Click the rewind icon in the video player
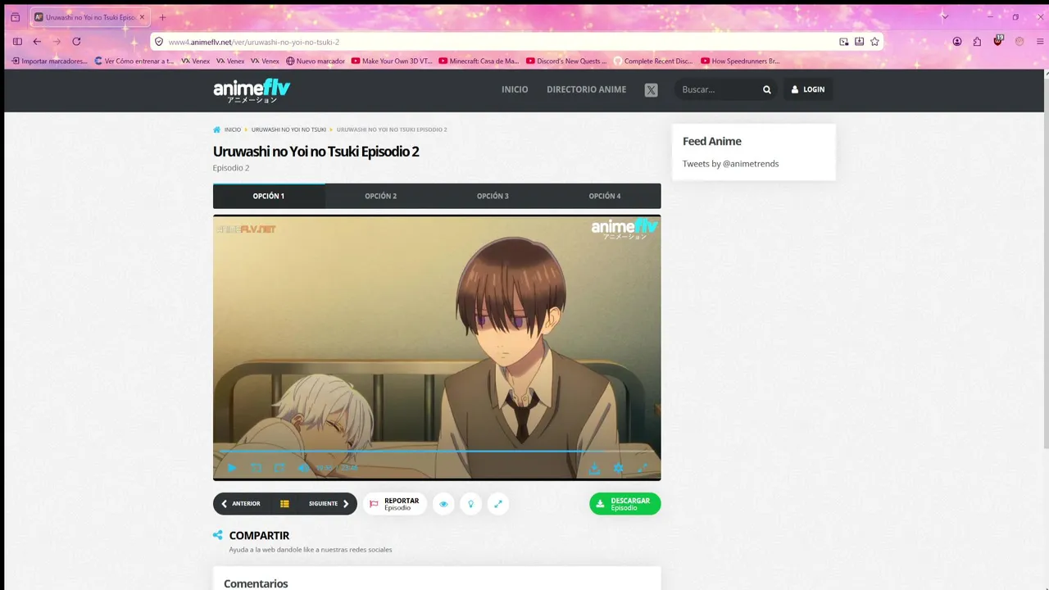1049x590 pixels. (256, 468)
